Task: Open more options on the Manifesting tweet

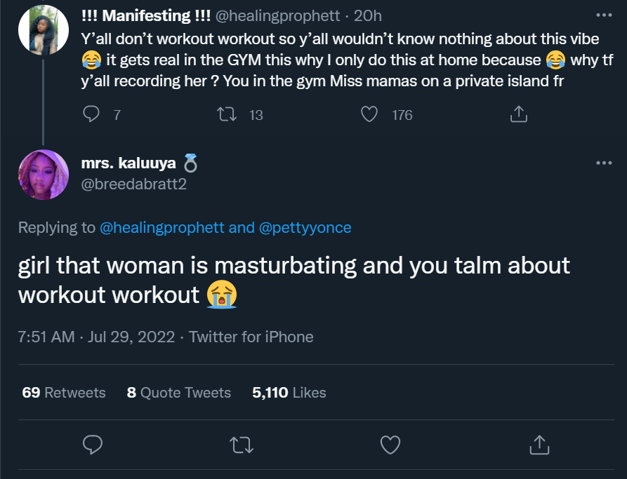Action: [x=603, y=15]
